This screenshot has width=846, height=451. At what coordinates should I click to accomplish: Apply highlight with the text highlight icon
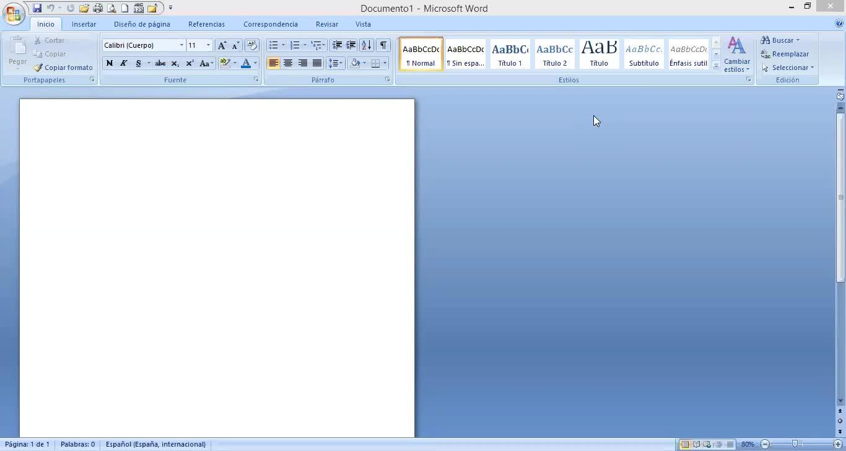pos(225,63)
